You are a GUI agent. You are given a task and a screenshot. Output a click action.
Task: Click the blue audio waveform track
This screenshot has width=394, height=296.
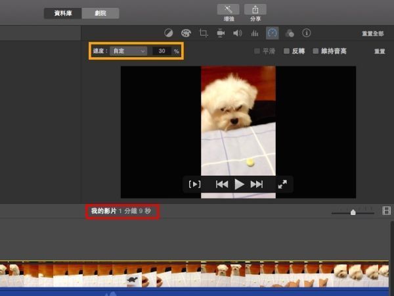pos(194,291)
